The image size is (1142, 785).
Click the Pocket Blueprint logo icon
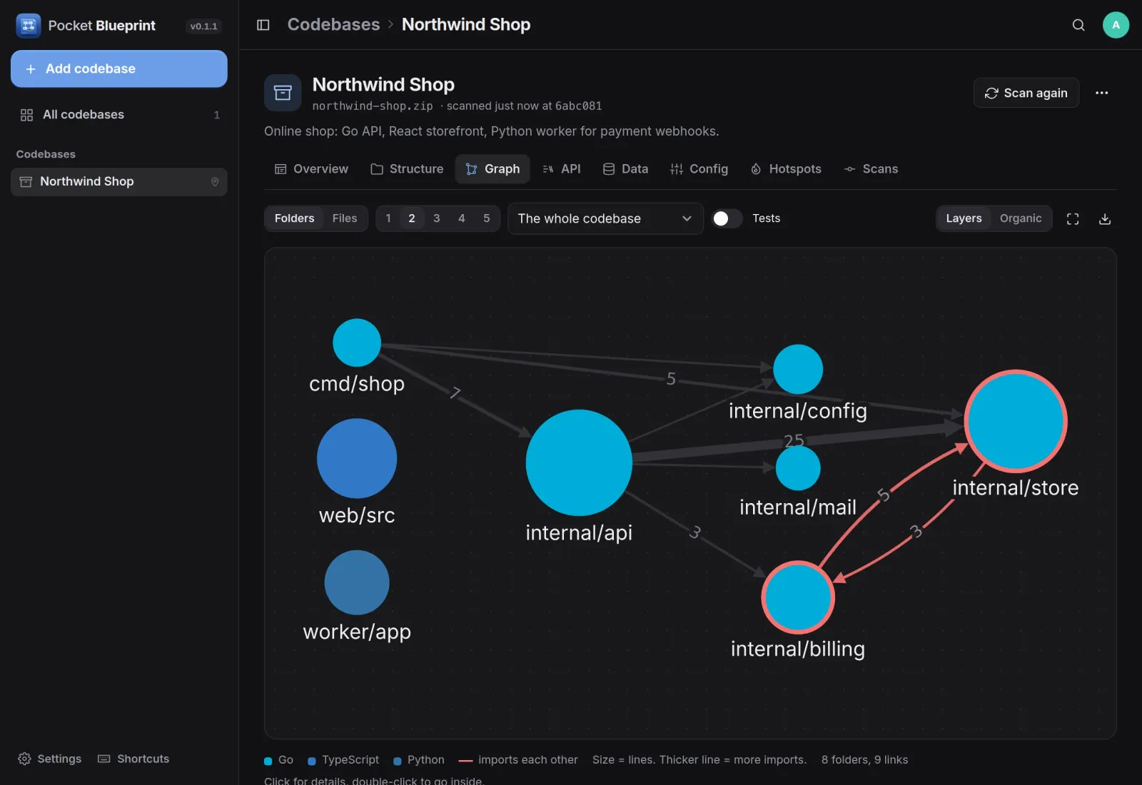29,26
